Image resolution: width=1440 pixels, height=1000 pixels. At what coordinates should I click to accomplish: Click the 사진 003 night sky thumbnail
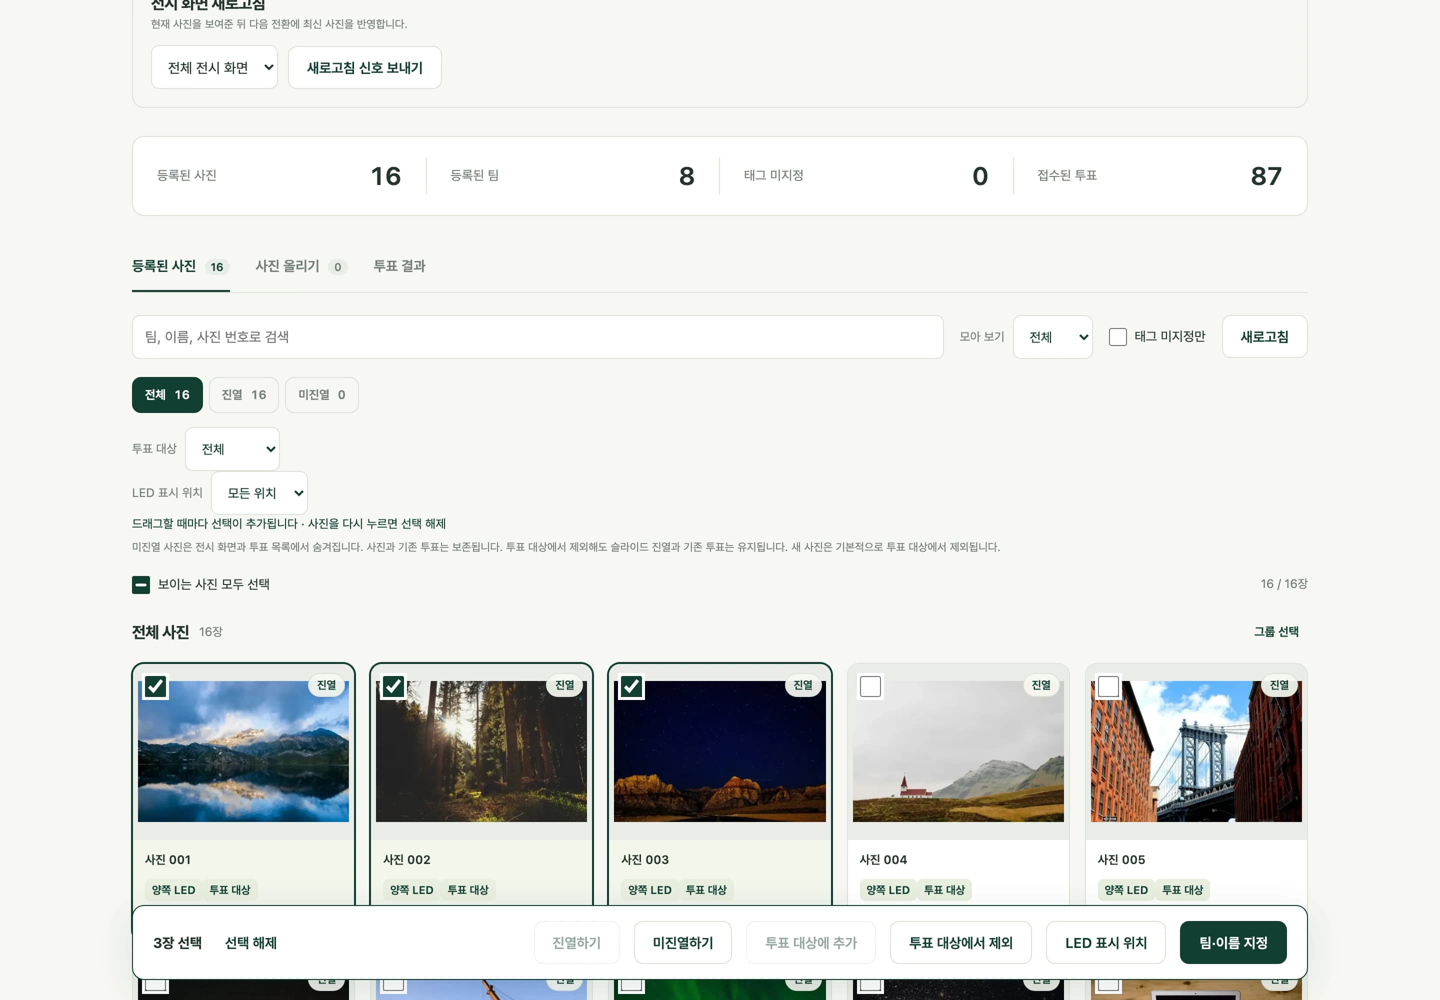(720, 751)
